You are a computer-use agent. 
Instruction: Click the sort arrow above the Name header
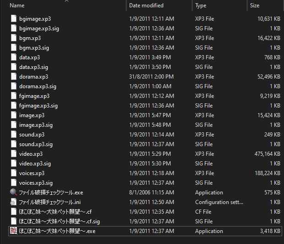(67, 1)
